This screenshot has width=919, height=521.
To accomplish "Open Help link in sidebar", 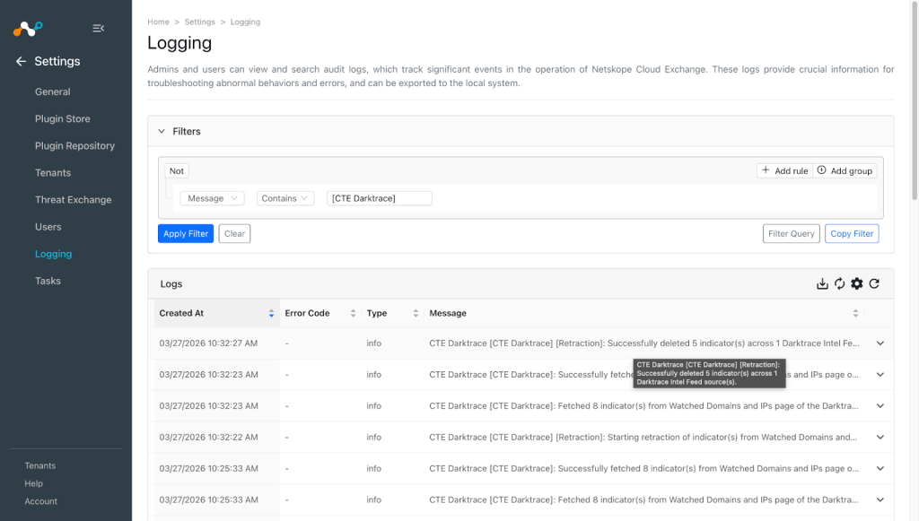I will point(33,483).
